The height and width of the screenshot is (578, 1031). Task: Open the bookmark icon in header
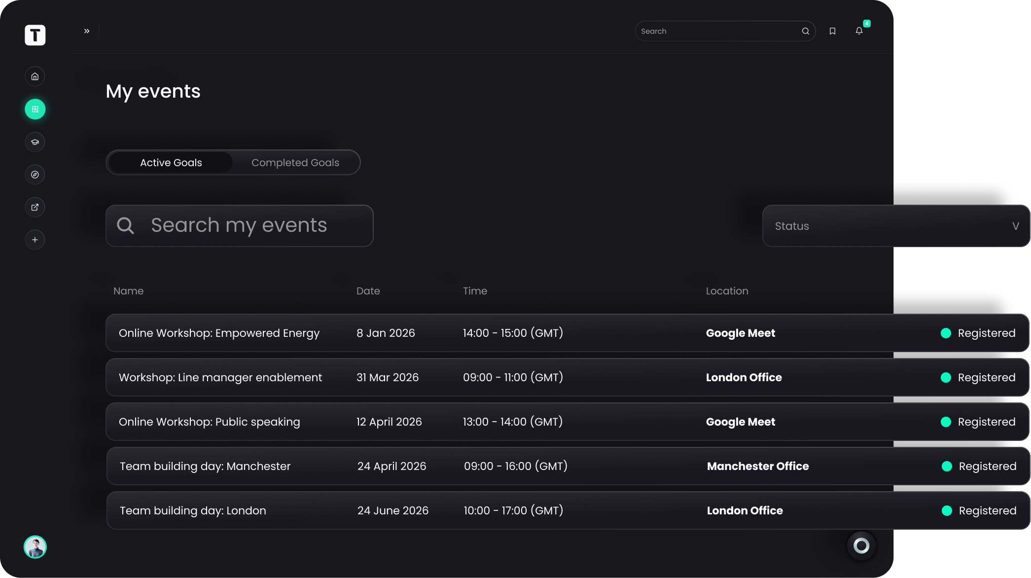pos(832,31)
